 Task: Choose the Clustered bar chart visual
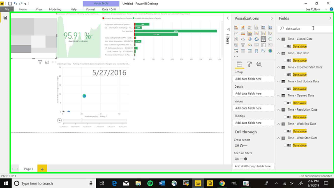[250, 27]
